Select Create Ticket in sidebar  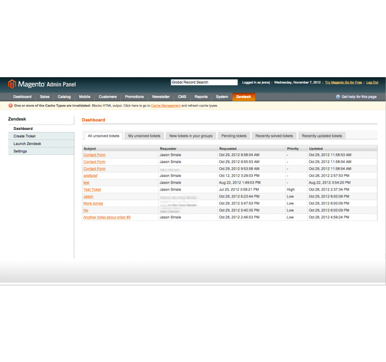pyautogui.click(x=41, y=136)
